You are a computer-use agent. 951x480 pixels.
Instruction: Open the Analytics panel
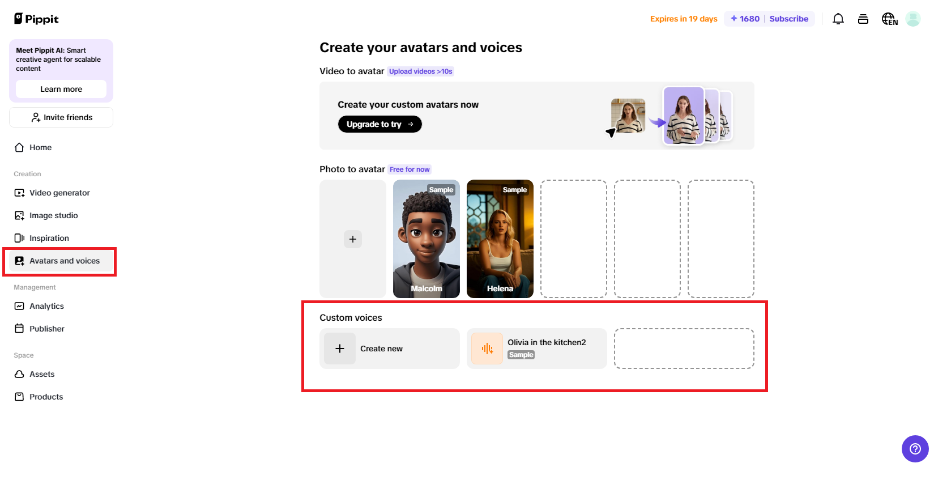click(46, 306)
